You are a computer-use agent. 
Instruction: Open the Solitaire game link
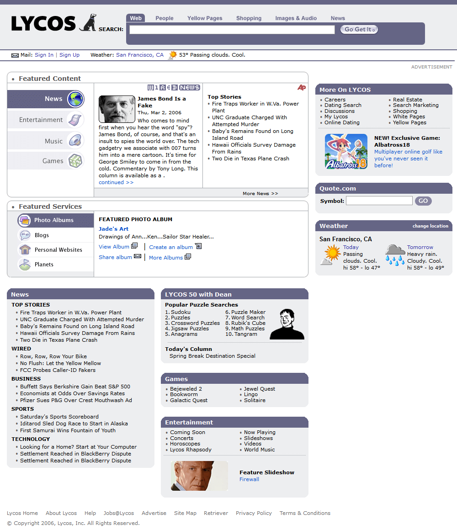point(255,400)
